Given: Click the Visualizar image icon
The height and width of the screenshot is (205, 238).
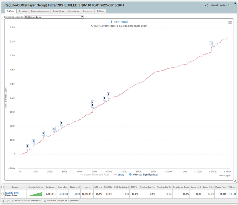Looking at the screenshot, I should 45,201.
